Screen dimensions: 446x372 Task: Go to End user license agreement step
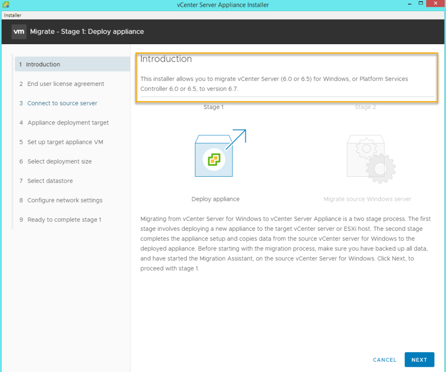[65, 84]
